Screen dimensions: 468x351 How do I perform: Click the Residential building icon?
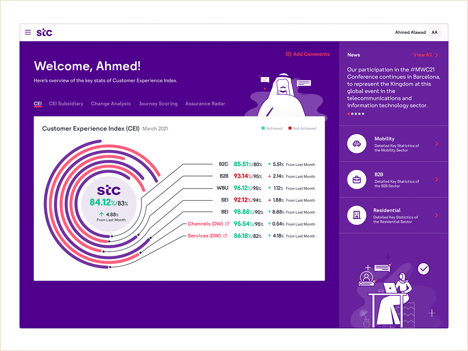point(356,215)
